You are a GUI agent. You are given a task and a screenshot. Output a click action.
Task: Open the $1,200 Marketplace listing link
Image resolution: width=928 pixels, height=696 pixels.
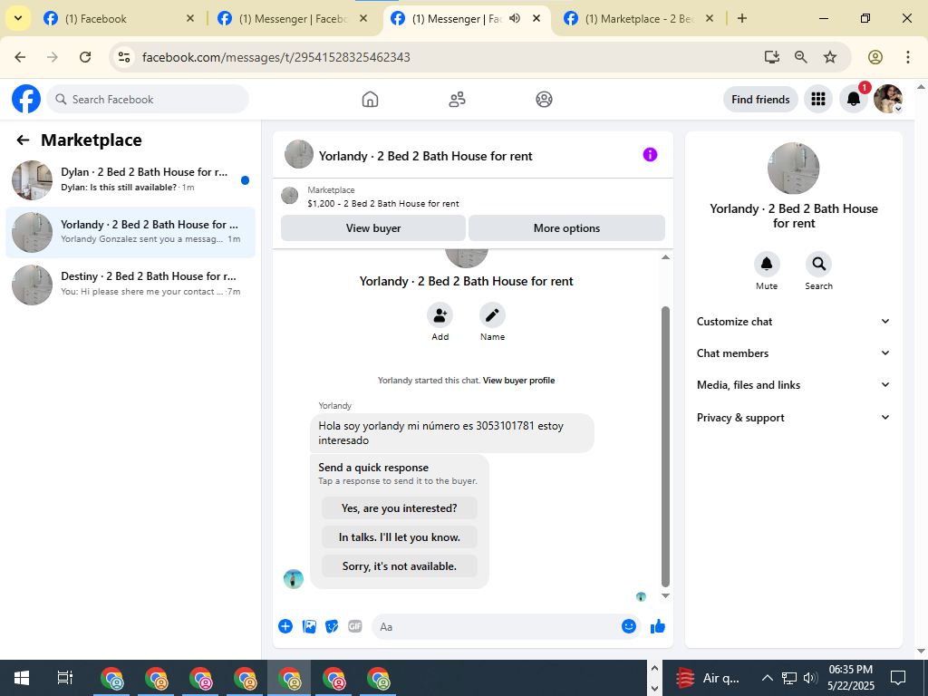coord(383,204)
